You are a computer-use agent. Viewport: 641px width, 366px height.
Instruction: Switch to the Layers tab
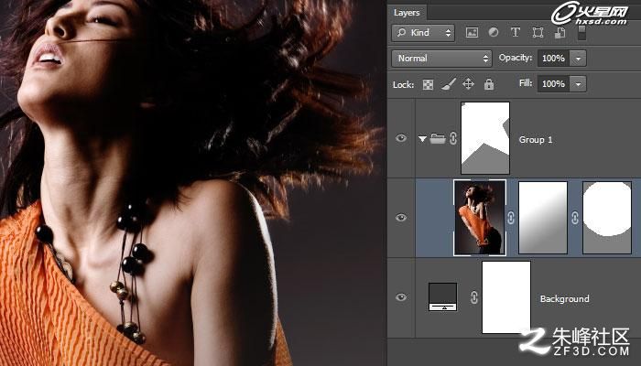(407, 13)
